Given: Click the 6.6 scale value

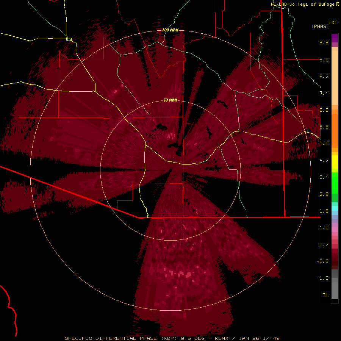Looking at the screenshot, I should tap(324, 110).
